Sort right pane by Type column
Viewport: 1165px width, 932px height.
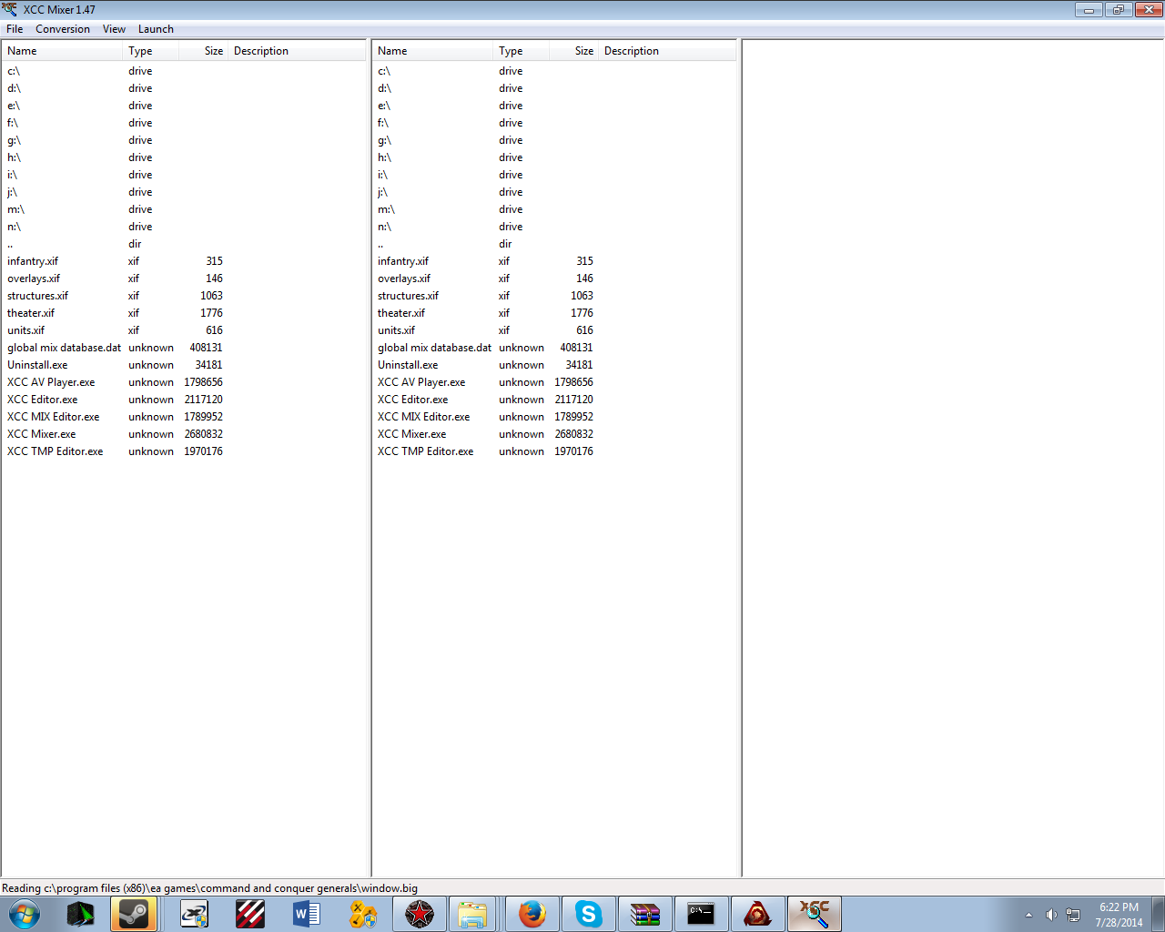coord(511,51)
